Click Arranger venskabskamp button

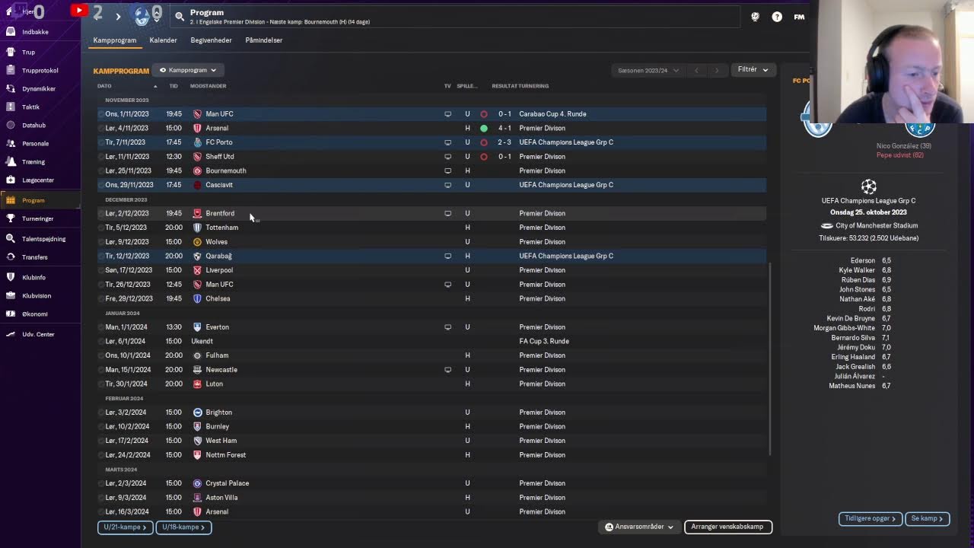coord(728,527)
